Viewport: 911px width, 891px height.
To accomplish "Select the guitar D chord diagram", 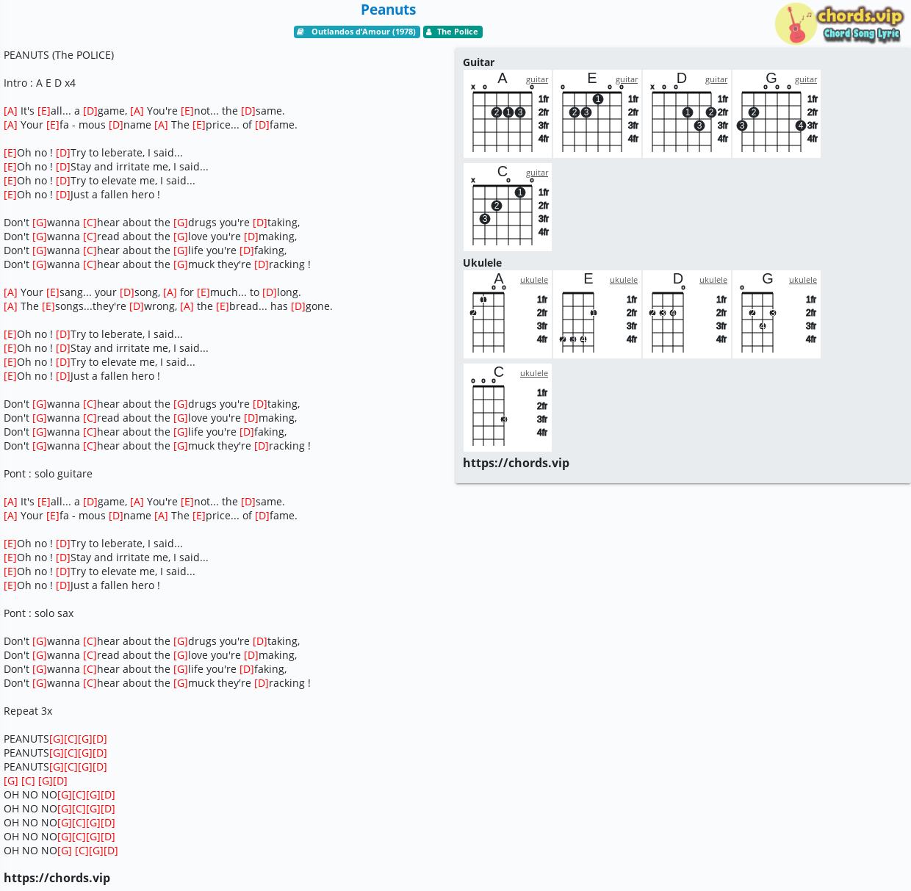I will pos(687,114).
